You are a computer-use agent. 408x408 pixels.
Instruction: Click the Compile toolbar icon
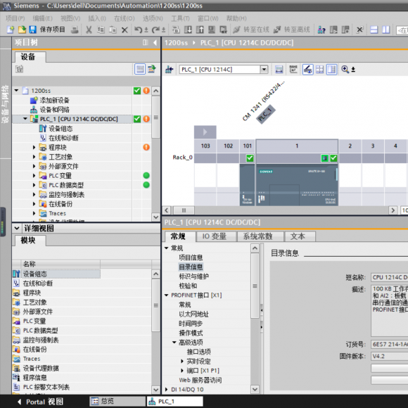tap(176, 30)
